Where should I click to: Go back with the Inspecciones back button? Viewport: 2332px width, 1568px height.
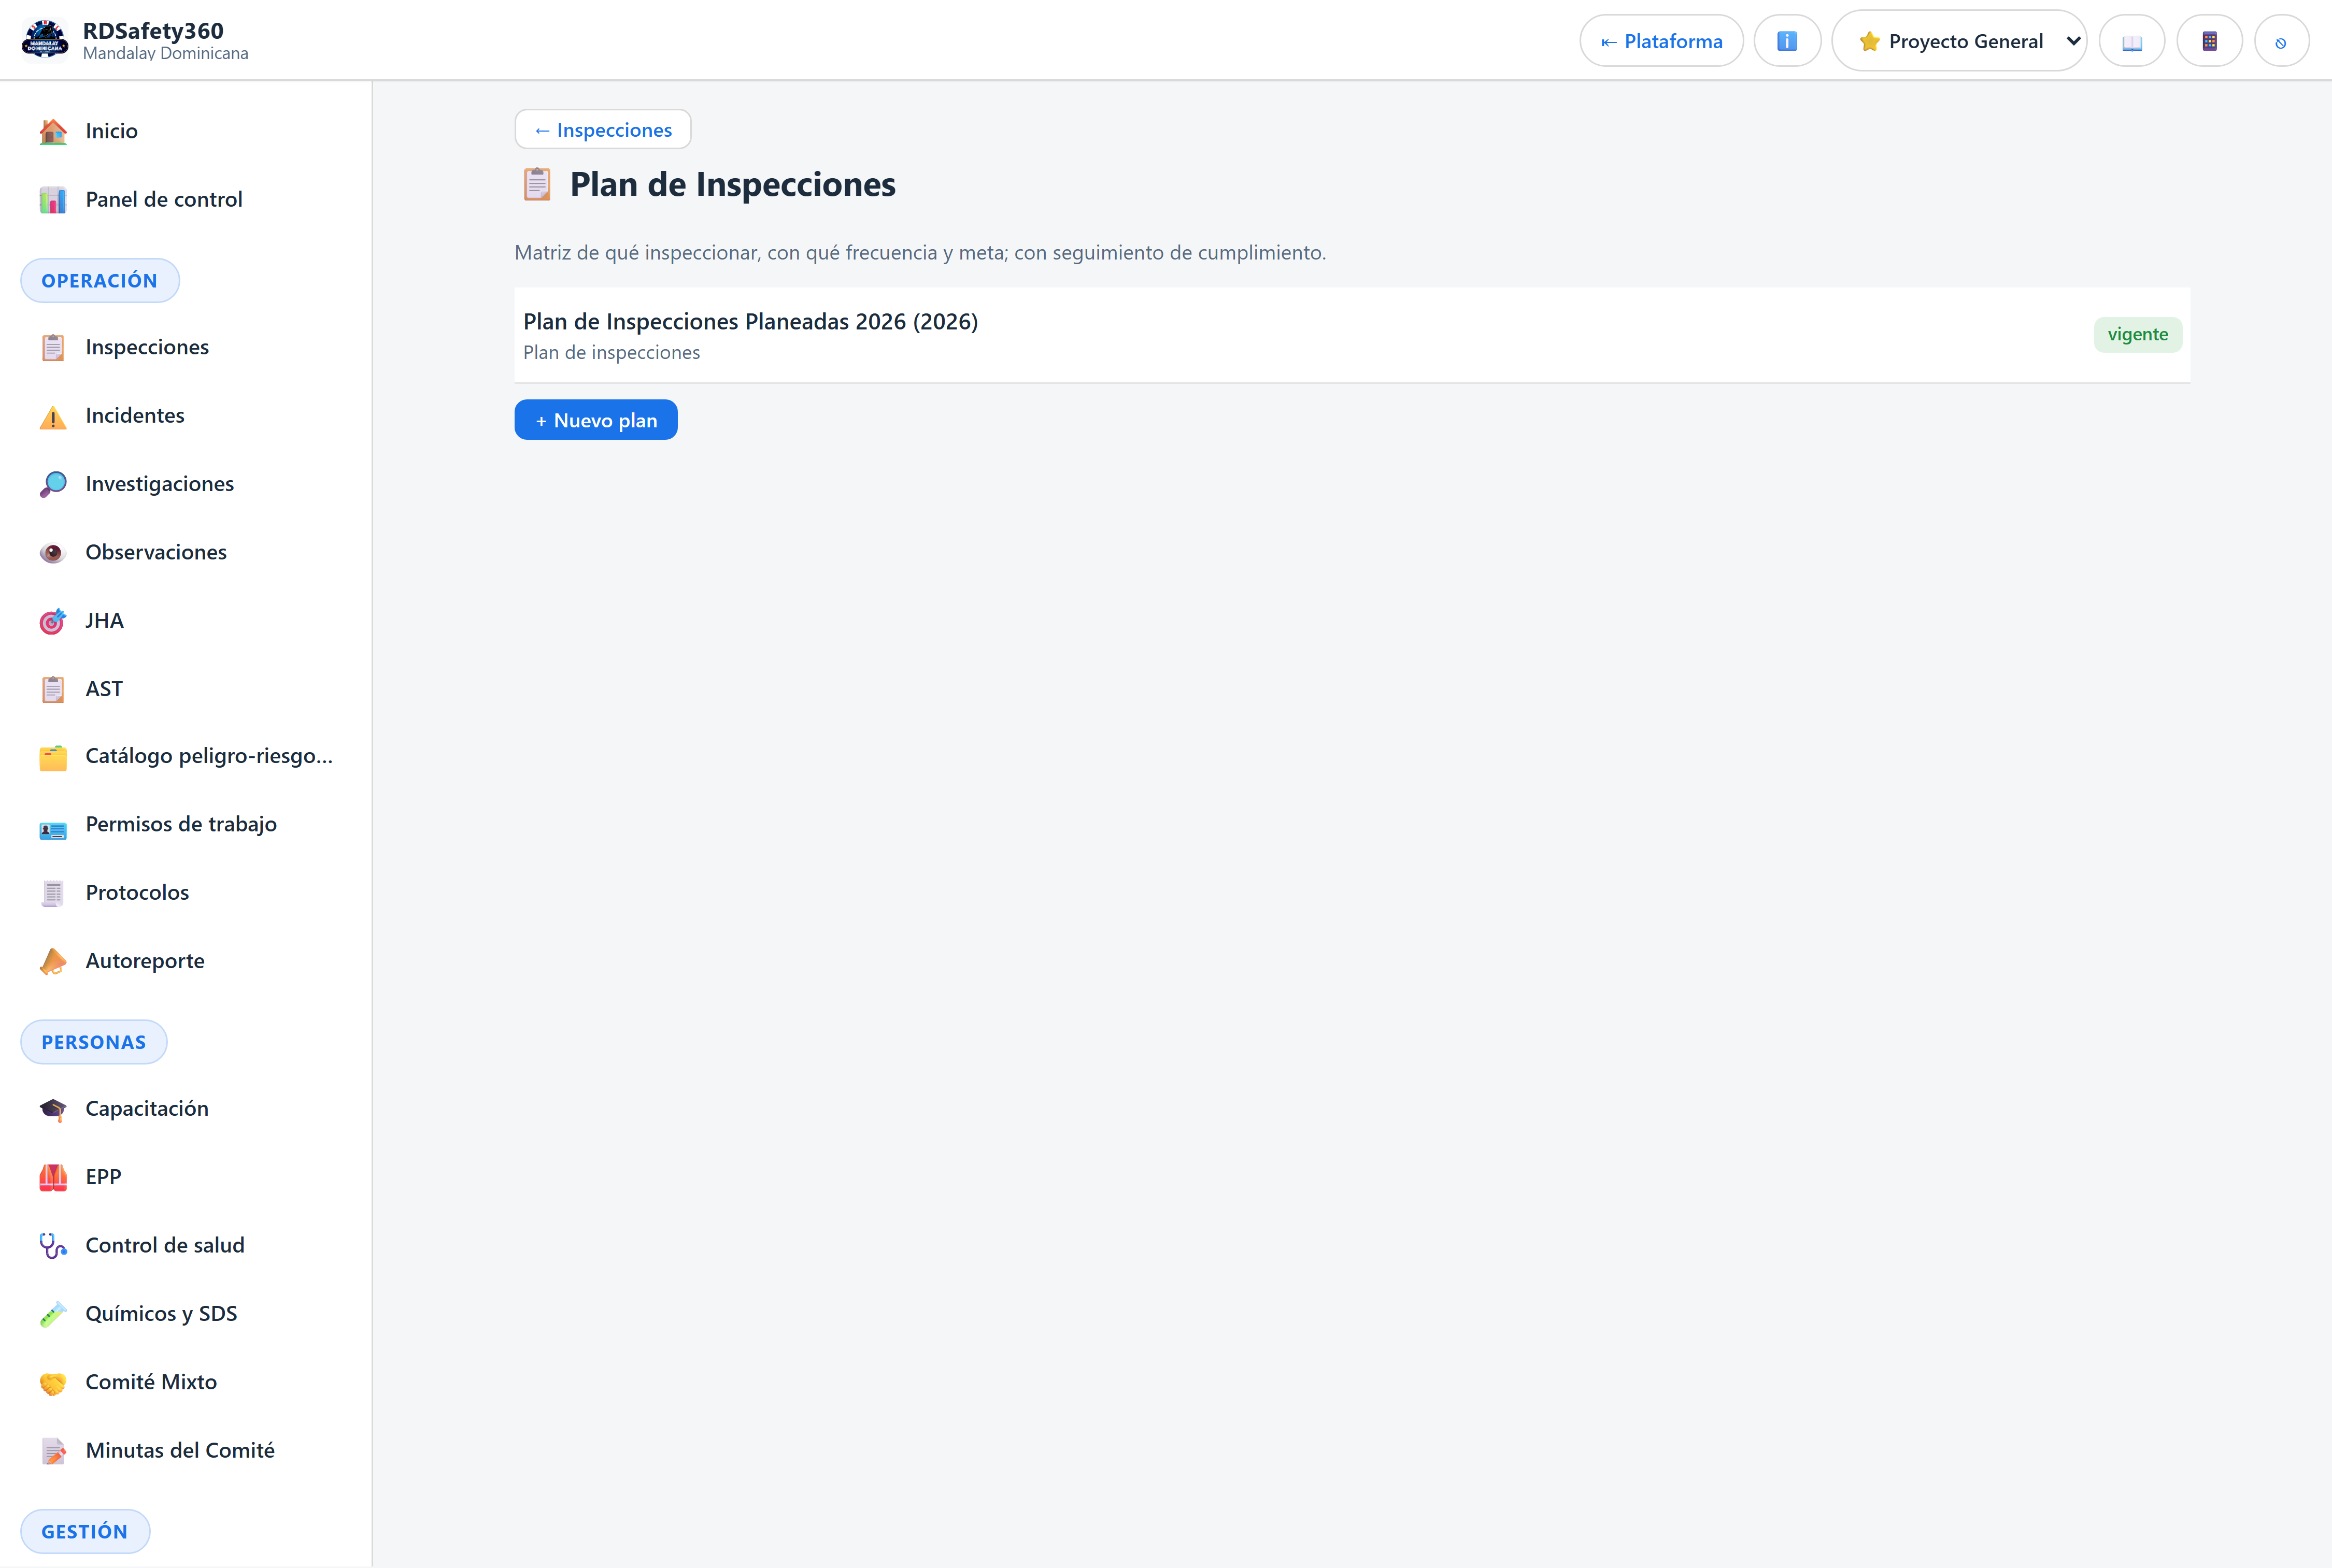click(x=603, y=129)
